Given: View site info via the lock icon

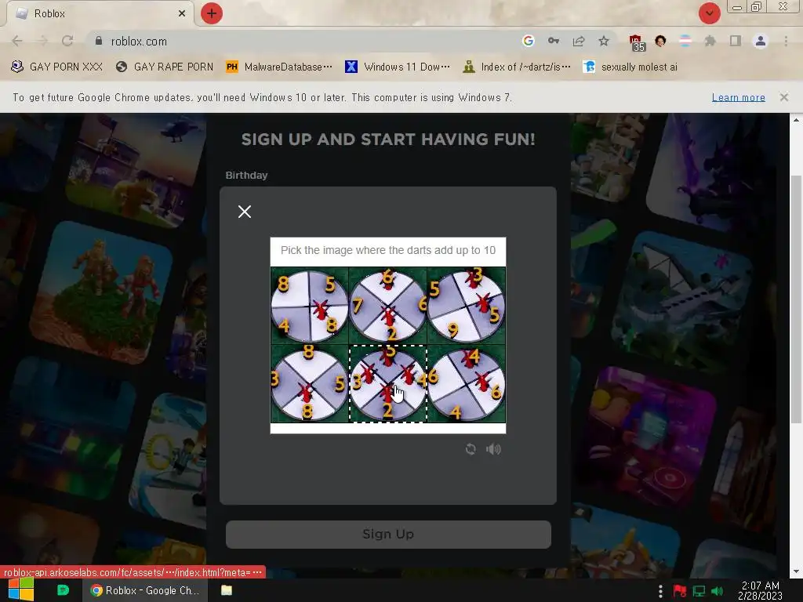Looking at the screenshot, I should [x=99, y=41].
